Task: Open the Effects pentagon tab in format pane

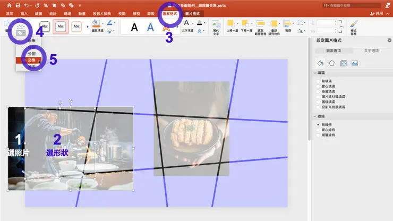Action: [x=331, y=63]
